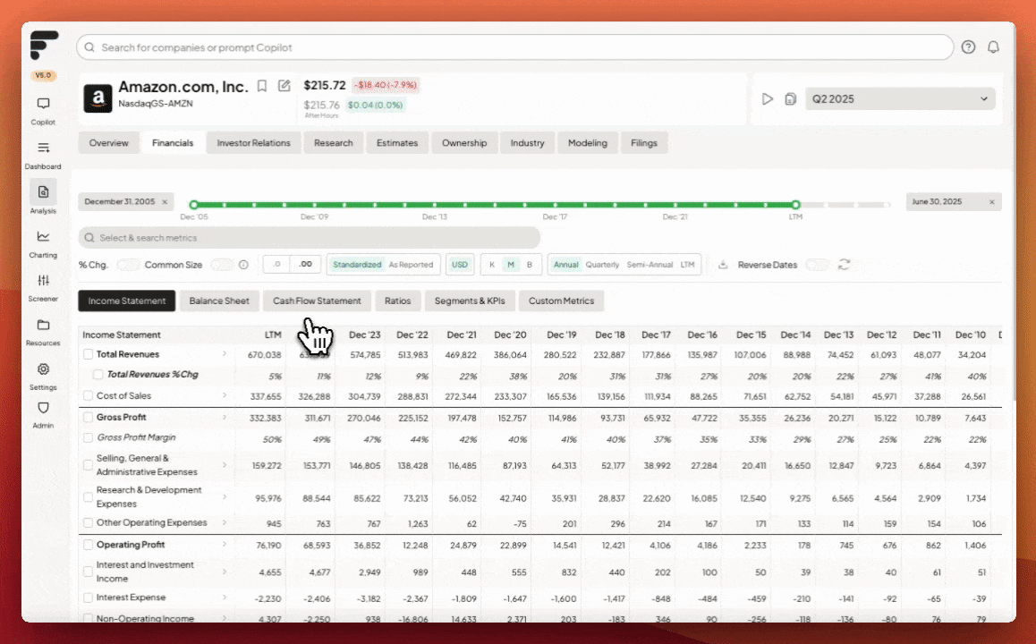Click the app logo at top left

[44, 45]
